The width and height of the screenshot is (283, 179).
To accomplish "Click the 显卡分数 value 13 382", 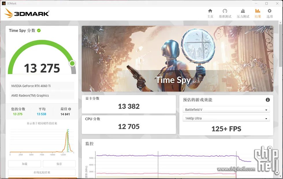I will click(x=129, y=106).
